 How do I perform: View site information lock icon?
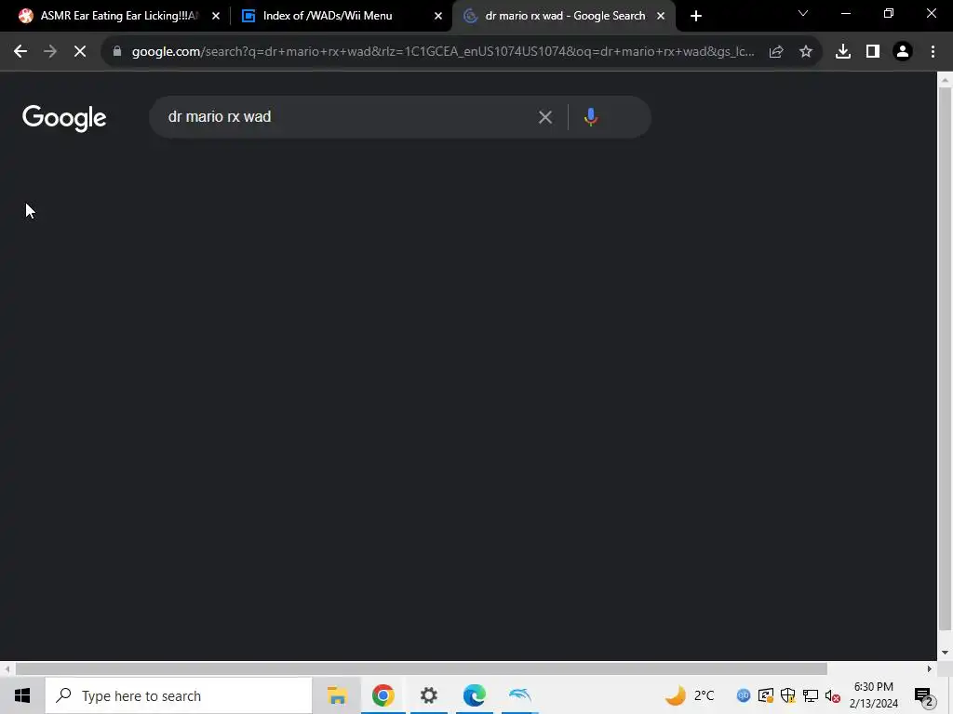(117, 52)
